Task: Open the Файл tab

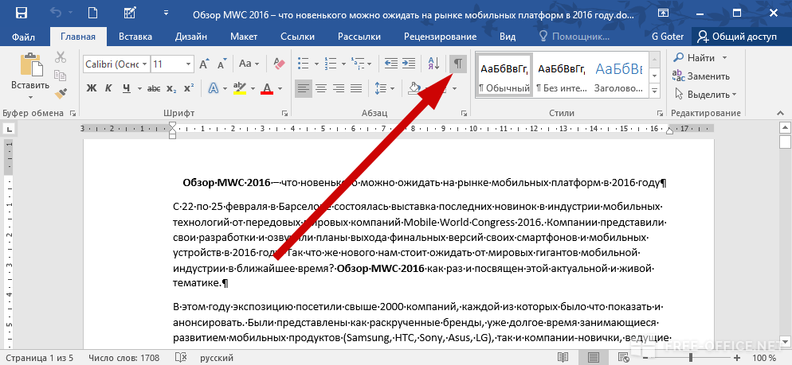Action: click(x=23, y=37)
